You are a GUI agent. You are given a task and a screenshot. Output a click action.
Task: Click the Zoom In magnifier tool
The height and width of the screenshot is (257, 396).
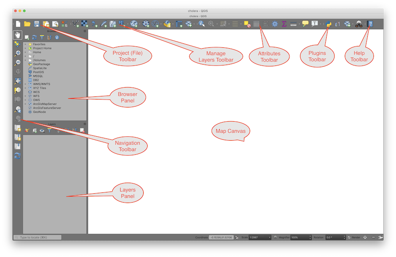coord(18,54)
